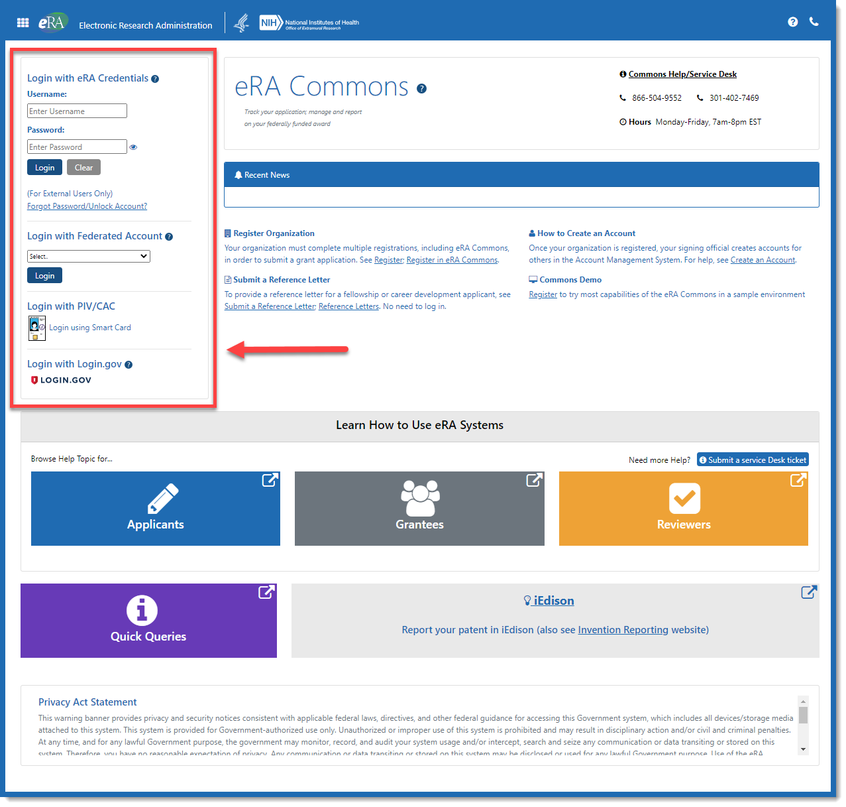Screen dimensions: 846x807
Task: Open Register in eRA Commons link
Action: [x=452, y=260]
